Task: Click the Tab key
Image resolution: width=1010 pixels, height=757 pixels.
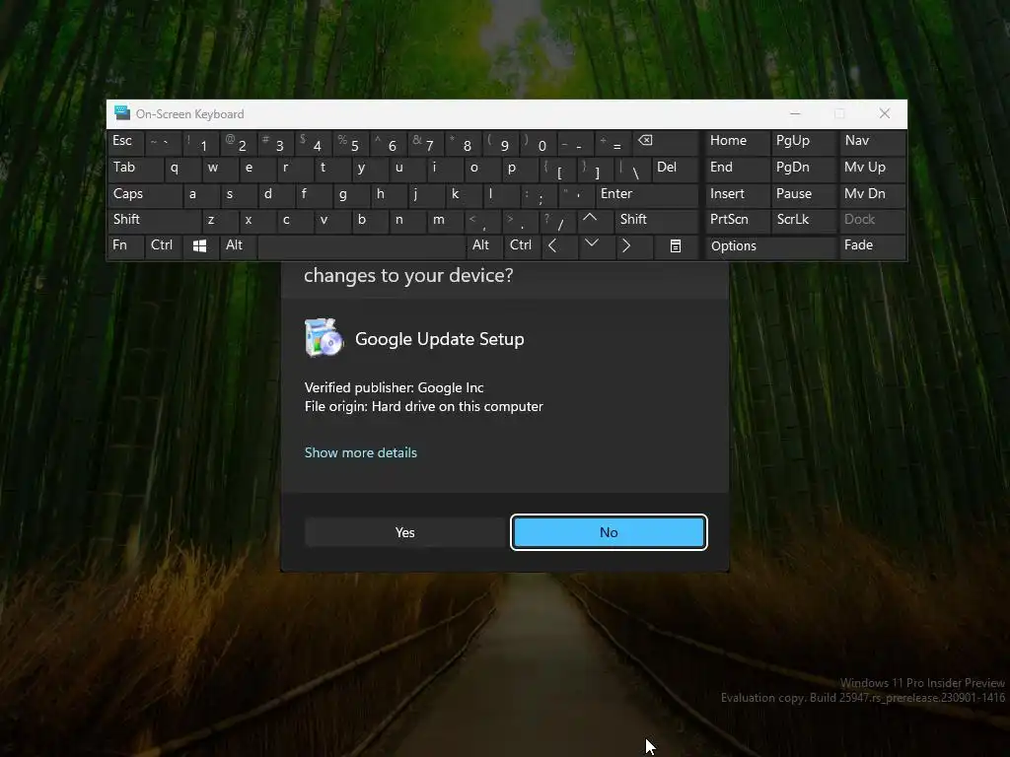Action: pos(135,169)
